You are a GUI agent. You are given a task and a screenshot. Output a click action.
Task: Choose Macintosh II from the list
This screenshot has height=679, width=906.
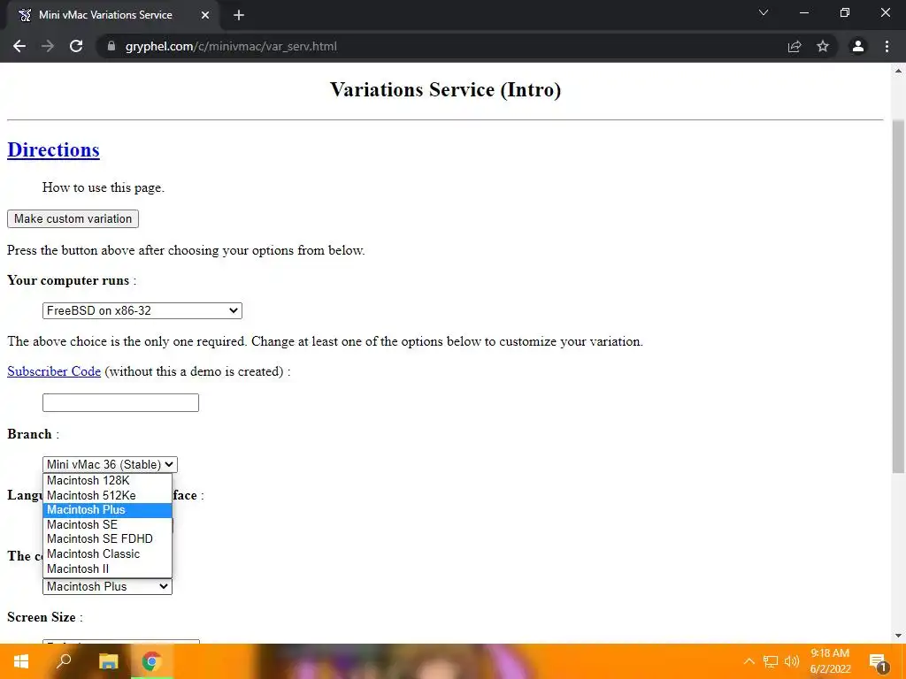107,568
